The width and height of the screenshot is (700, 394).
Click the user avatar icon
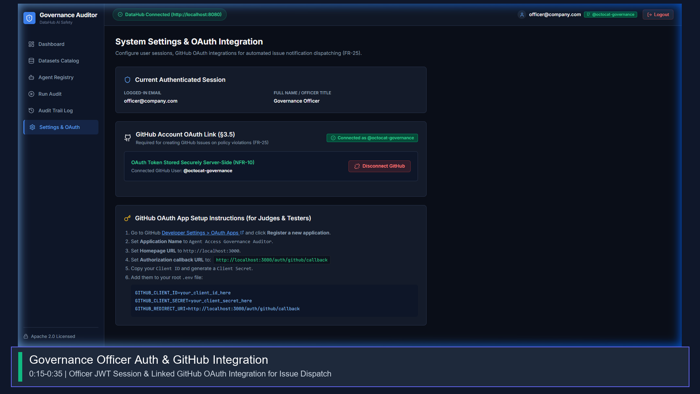522,15
